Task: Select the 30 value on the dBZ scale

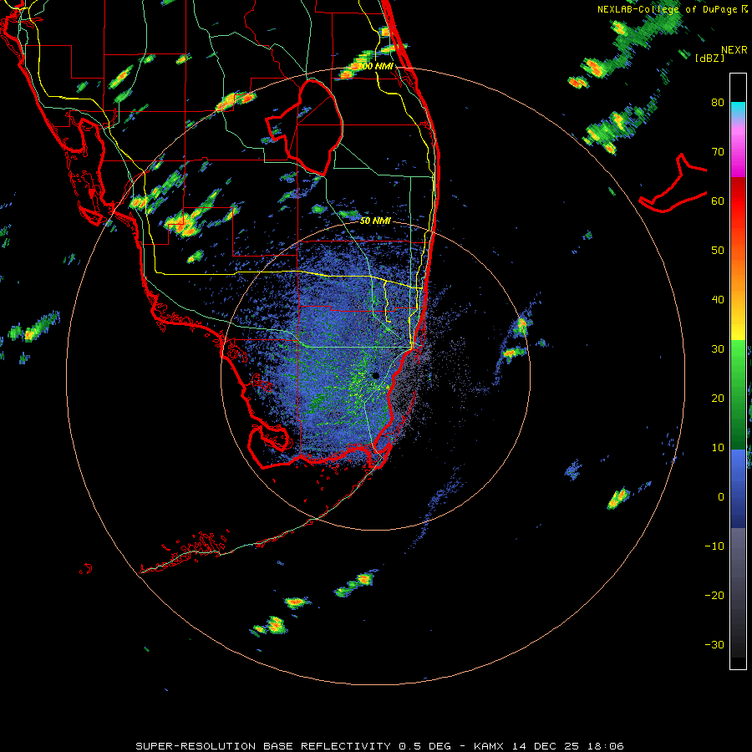Action: (718, 348)
